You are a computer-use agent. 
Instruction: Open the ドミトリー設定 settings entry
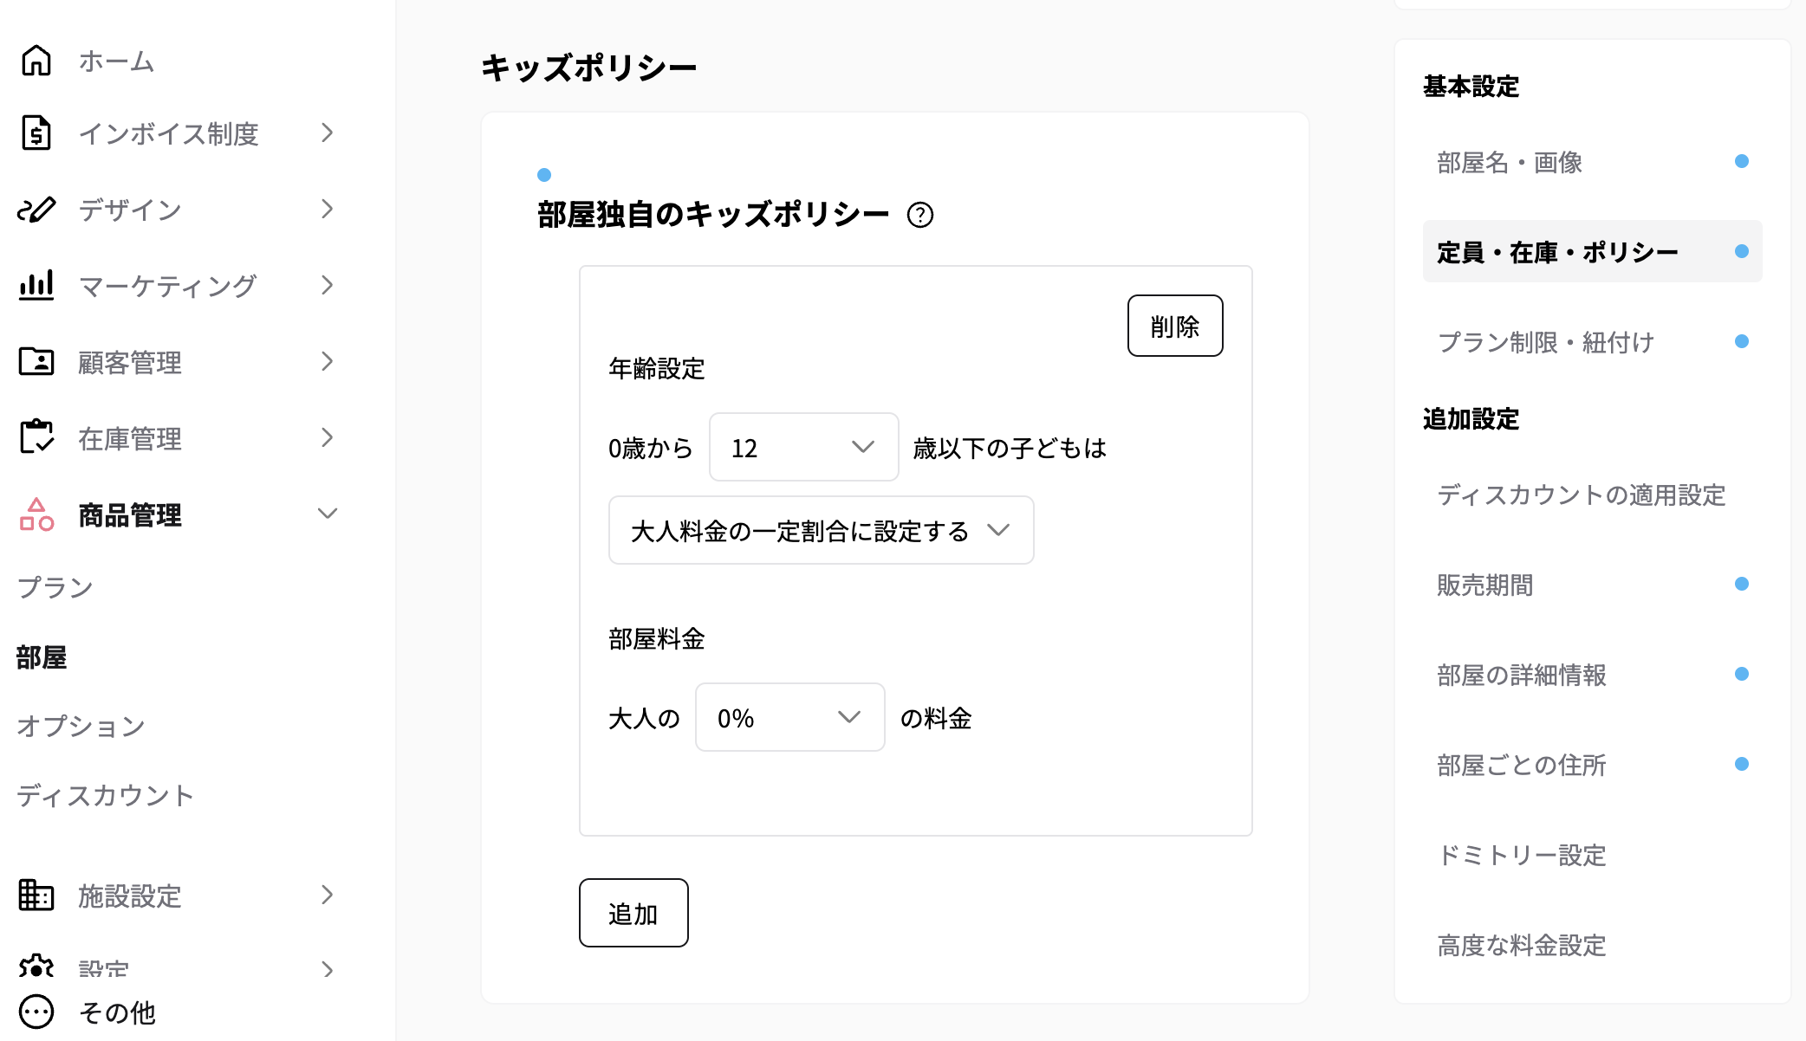click(1521, 856)
